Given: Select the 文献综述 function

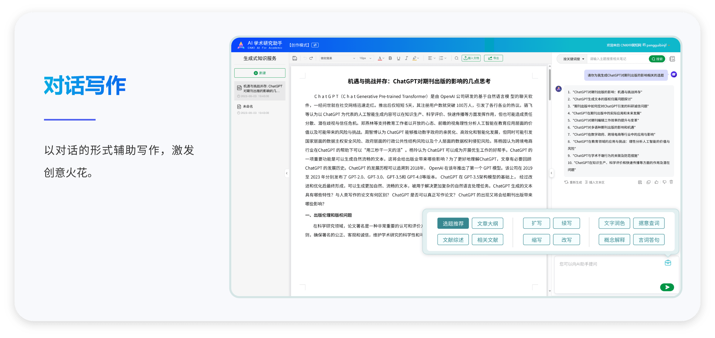Looking at the screenshot, I should click(x=453, y=240).
